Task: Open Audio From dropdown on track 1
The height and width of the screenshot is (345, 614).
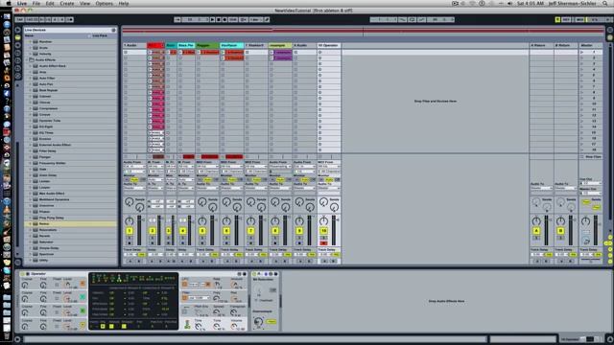Action: 134,166
